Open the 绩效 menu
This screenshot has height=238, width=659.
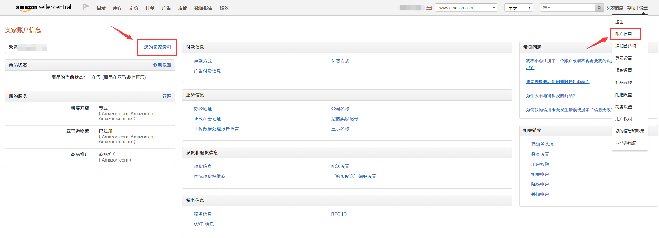pyautogui.click(x=224, y=8)
